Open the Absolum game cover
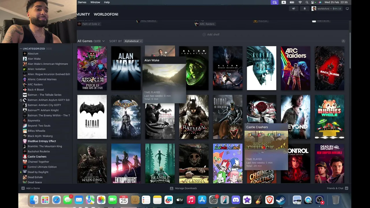The image size is (370, 208). tap(92, 68)
